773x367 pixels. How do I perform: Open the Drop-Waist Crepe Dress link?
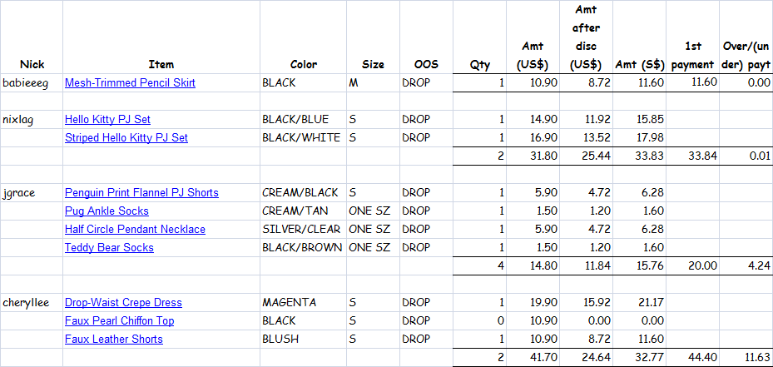[x=123, y=302]
